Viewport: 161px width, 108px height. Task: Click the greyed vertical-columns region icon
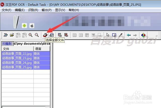tap(81, 35)
